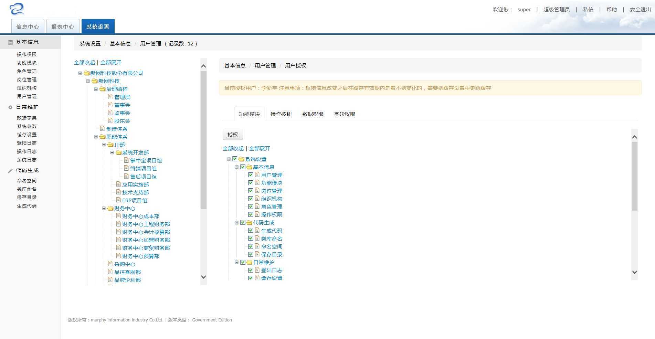Click the 登陆日志 document icon in permission tree
Screen dimensions: 655x339
[257, 270]
